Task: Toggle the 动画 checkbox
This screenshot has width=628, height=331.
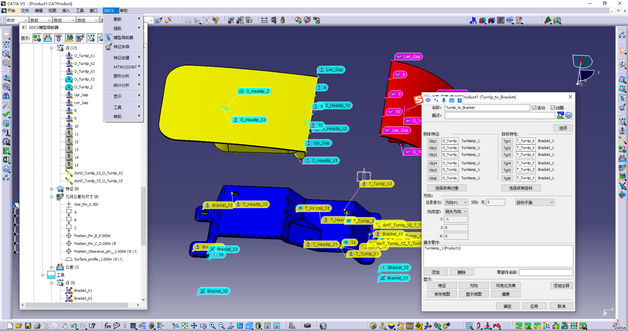Action: pyautogui.click(x=553, y=108)
